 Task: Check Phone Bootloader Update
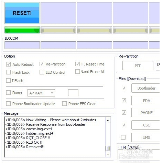[x=8, y=104]
